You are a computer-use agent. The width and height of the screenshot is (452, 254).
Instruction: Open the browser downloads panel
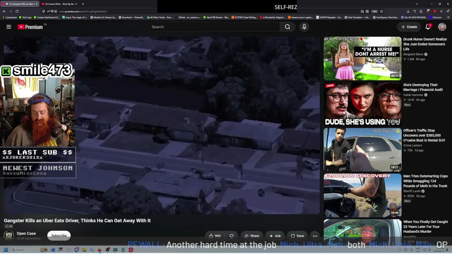(x=408, y=11)
